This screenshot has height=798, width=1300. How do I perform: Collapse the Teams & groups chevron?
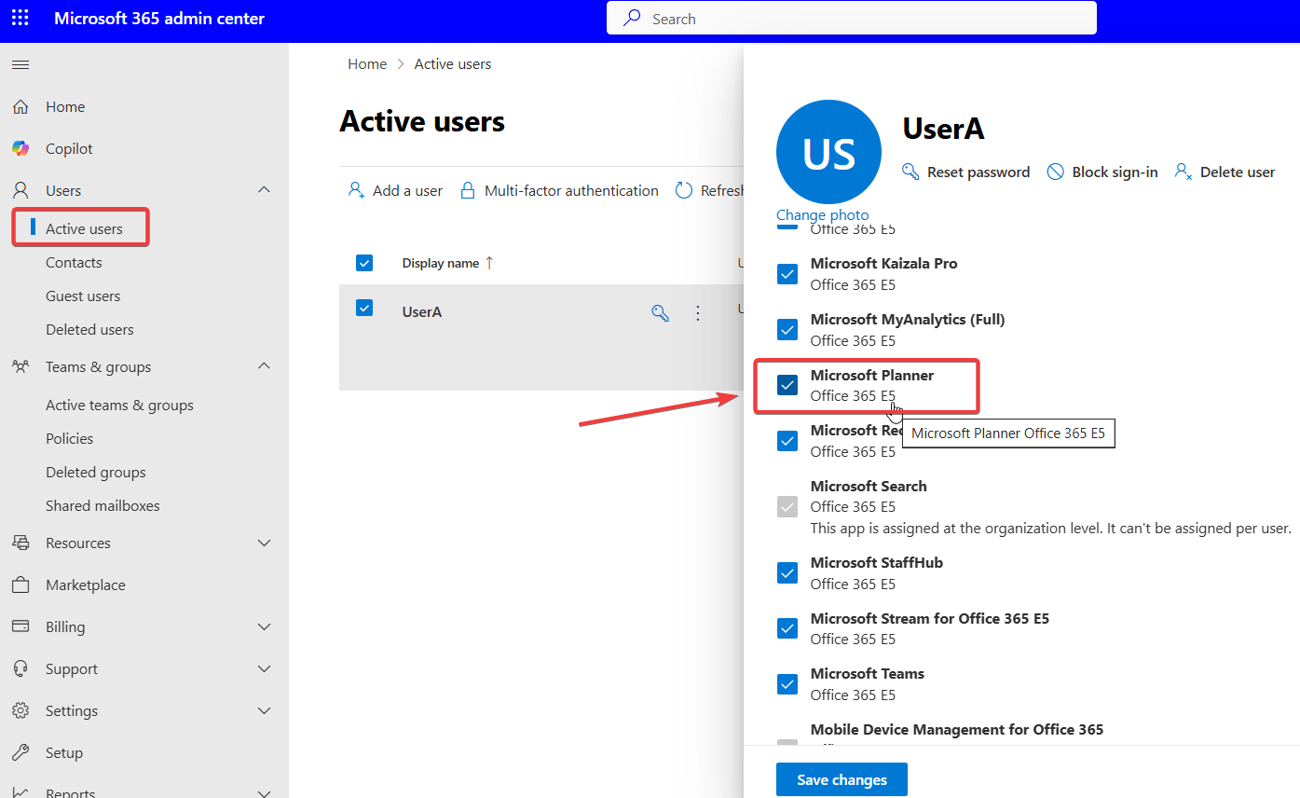click(x=265, y=366)
